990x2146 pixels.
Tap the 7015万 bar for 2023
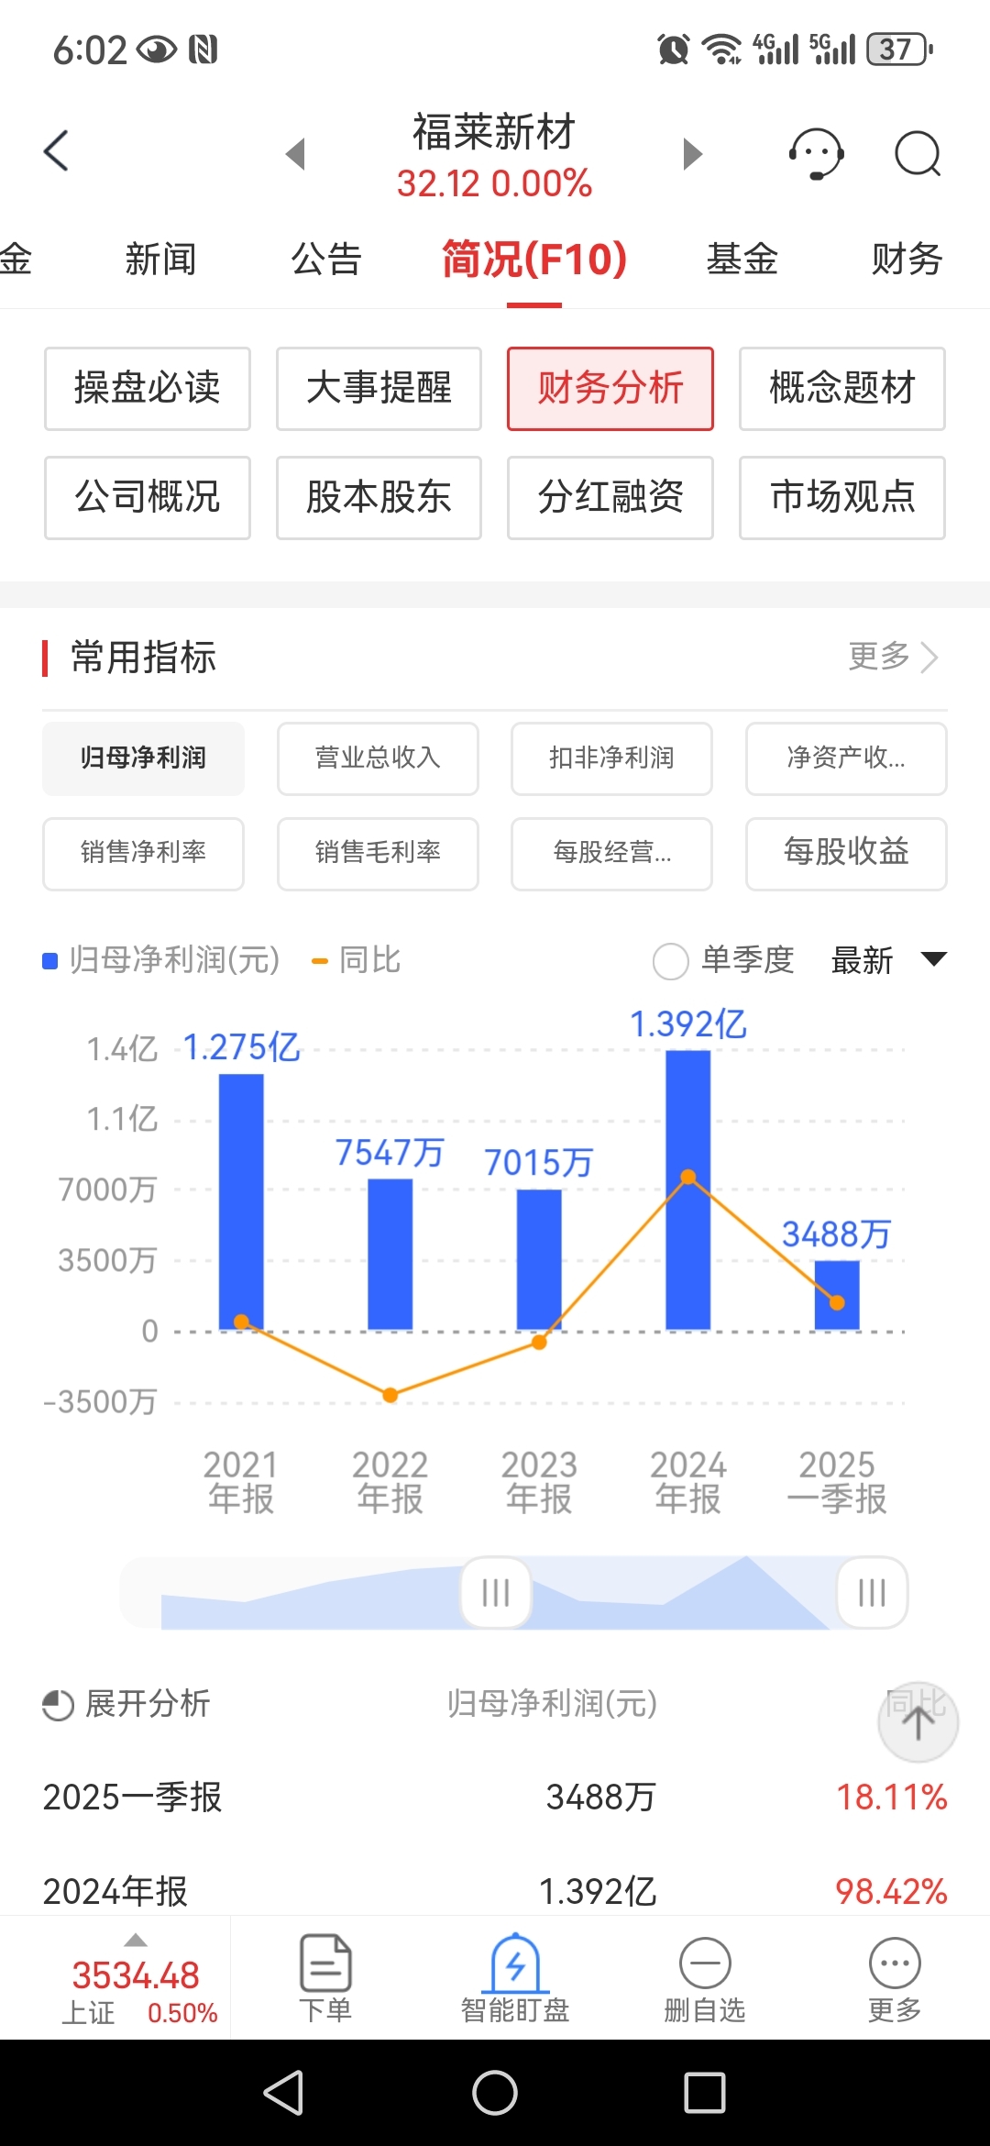click(539, 1259)
